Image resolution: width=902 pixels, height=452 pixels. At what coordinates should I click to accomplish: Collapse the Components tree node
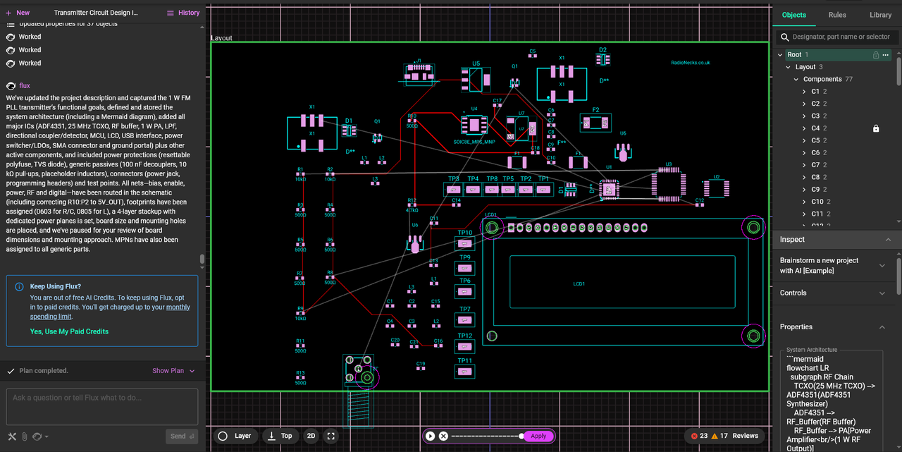coord(797,79)
